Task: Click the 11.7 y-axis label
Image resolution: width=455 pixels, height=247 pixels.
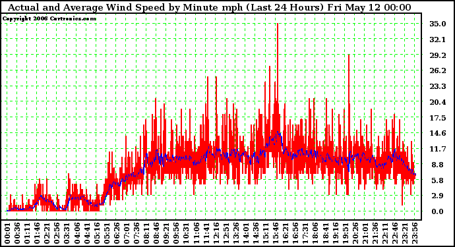Action: pos(438,149)
